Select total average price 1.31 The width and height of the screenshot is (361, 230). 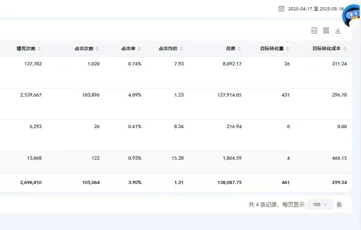179,183
